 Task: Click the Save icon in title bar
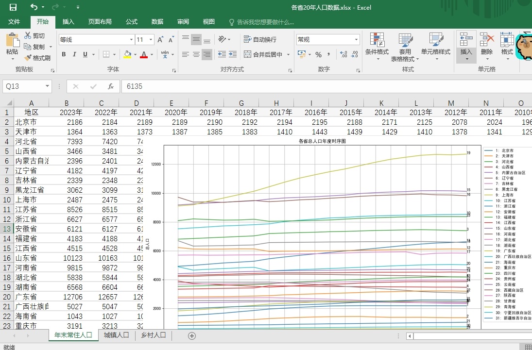tap(13, 7)
